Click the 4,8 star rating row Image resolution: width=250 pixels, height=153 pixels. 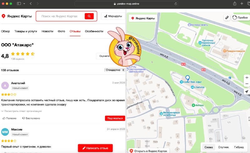(x=23, y=54)
